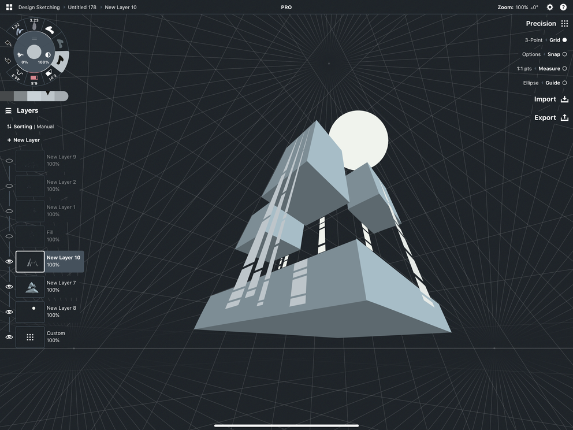573x430 pixels.
Task: Click the Untitled 178 breadcrumb title
Action: pos(81,7)
